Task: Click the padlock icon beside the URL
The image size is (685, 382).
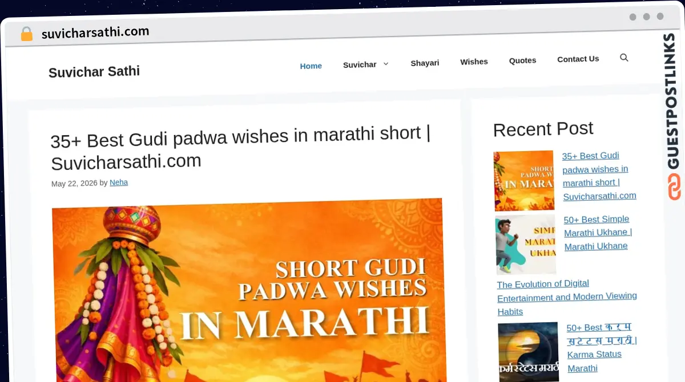Action: 26,34
